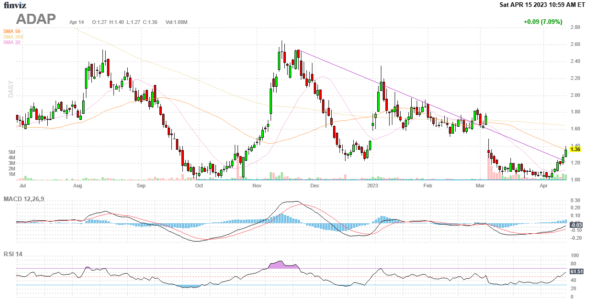Select the ADAP ticker symbol
This screenshot has height=304, width=589.
tap(36, 19)
